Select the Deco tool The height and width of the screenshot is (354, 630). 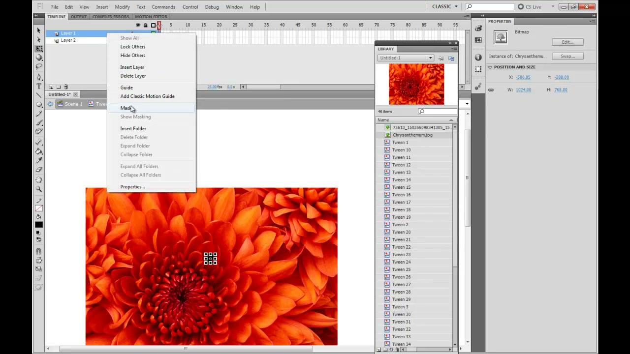pos(39,131)
